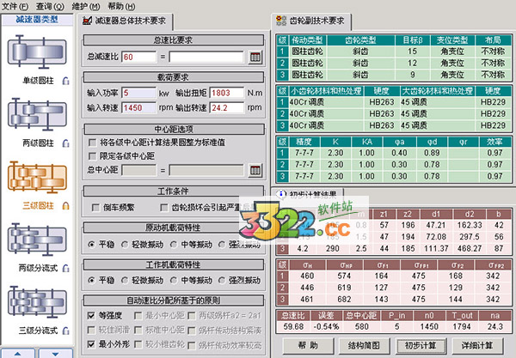Select the 单级圆柱 reducer type icon
The image size is (516, 358).
pyautogui.click(x=37, y=52)
